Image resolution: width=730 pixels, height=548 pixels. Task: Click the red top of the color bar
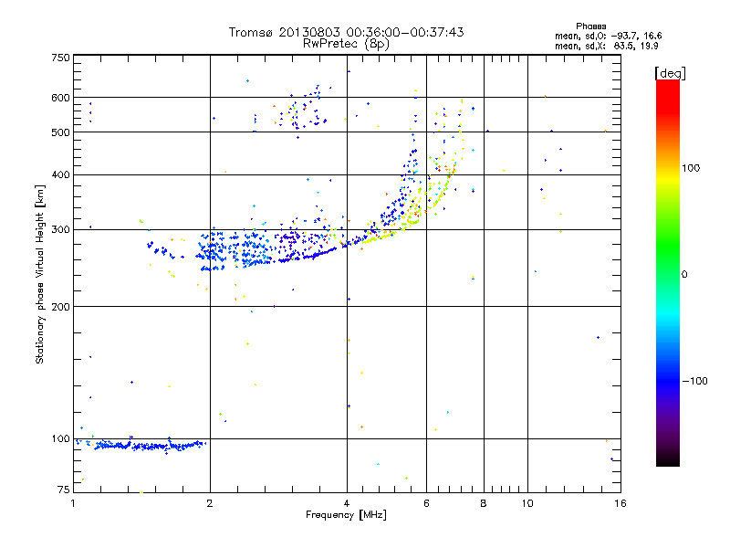668,93
